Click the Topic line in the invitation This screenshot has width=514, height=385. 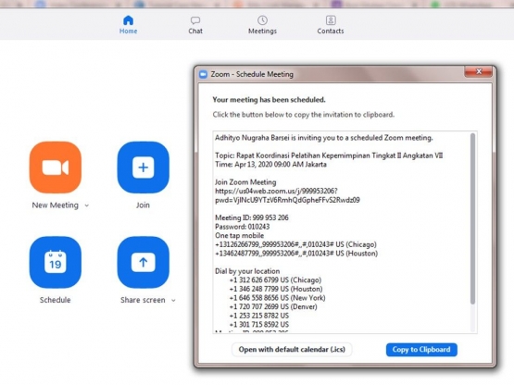[x=329, y=155]
